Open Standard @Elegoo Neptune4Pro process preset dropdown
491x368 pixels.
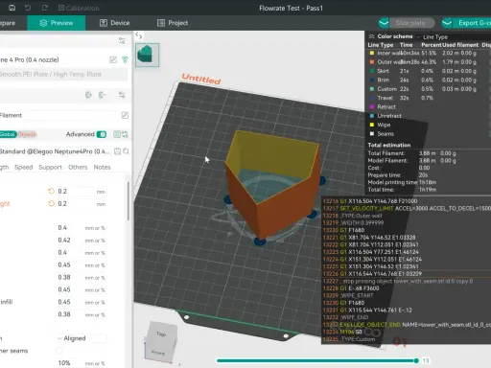point(55,151)
